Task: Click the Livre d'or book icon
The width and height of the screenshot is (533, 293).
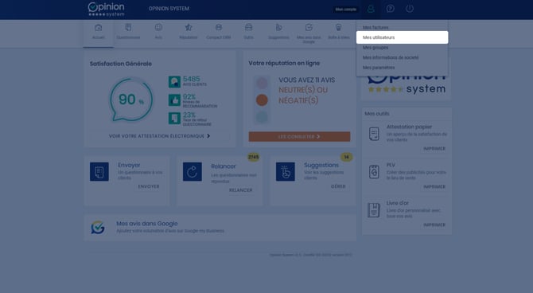Action: click(374, 210)
